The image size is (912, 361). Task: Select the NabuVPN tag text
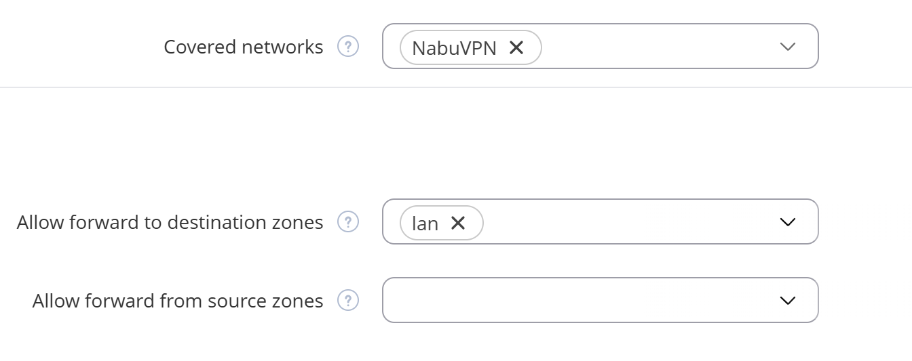tap(454, 48)
